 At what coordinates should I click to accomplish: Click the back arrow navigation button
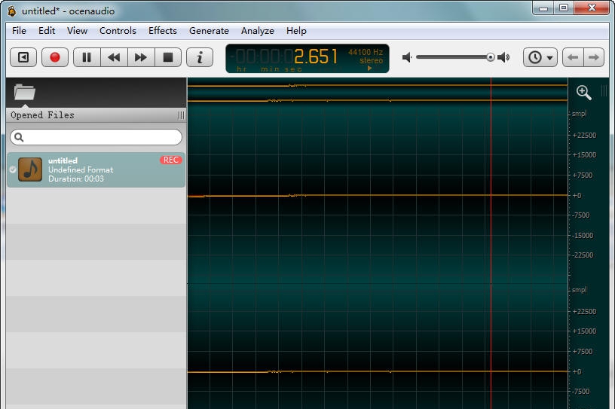click(x=574, y=57)
